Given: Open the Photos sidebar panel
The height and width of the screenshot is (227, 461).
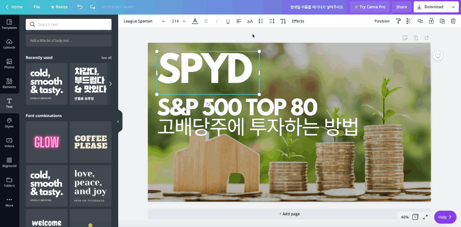Looking at the screenshot, I should tap(9, 64).
